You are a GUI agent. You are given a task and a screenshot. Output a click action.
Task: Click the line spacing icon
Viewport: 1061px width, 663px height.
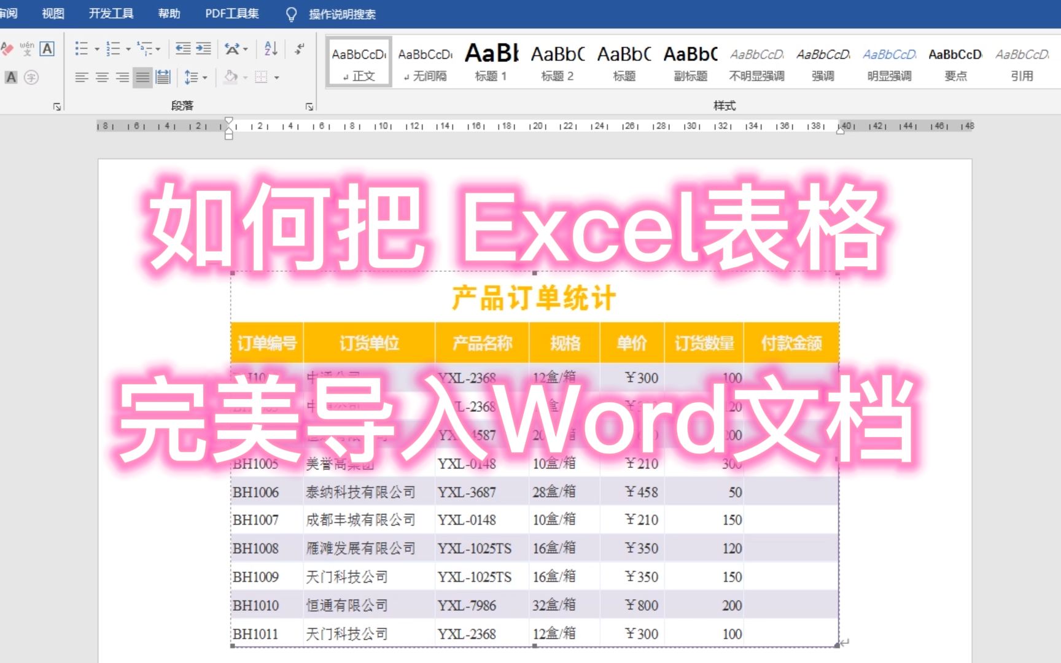(191, 77)
